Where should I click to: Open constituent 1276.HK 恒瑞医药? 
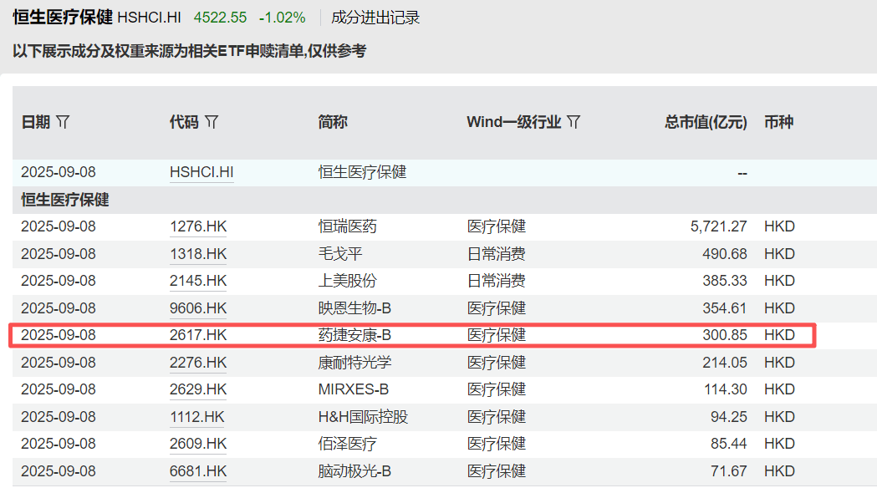tap(198, 226)
